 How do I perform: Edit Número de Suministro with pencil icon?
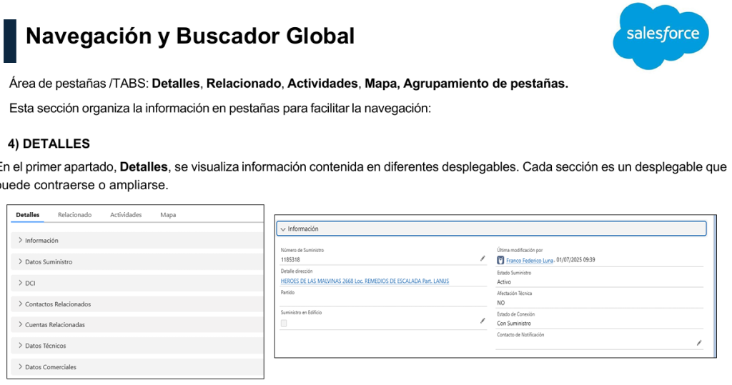click(483, 259)
